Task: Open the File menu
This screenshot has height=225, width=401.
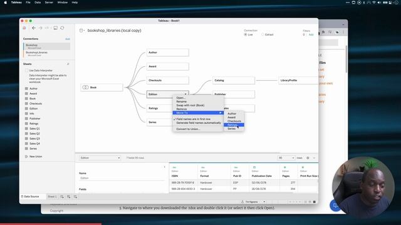Action: 28,2
